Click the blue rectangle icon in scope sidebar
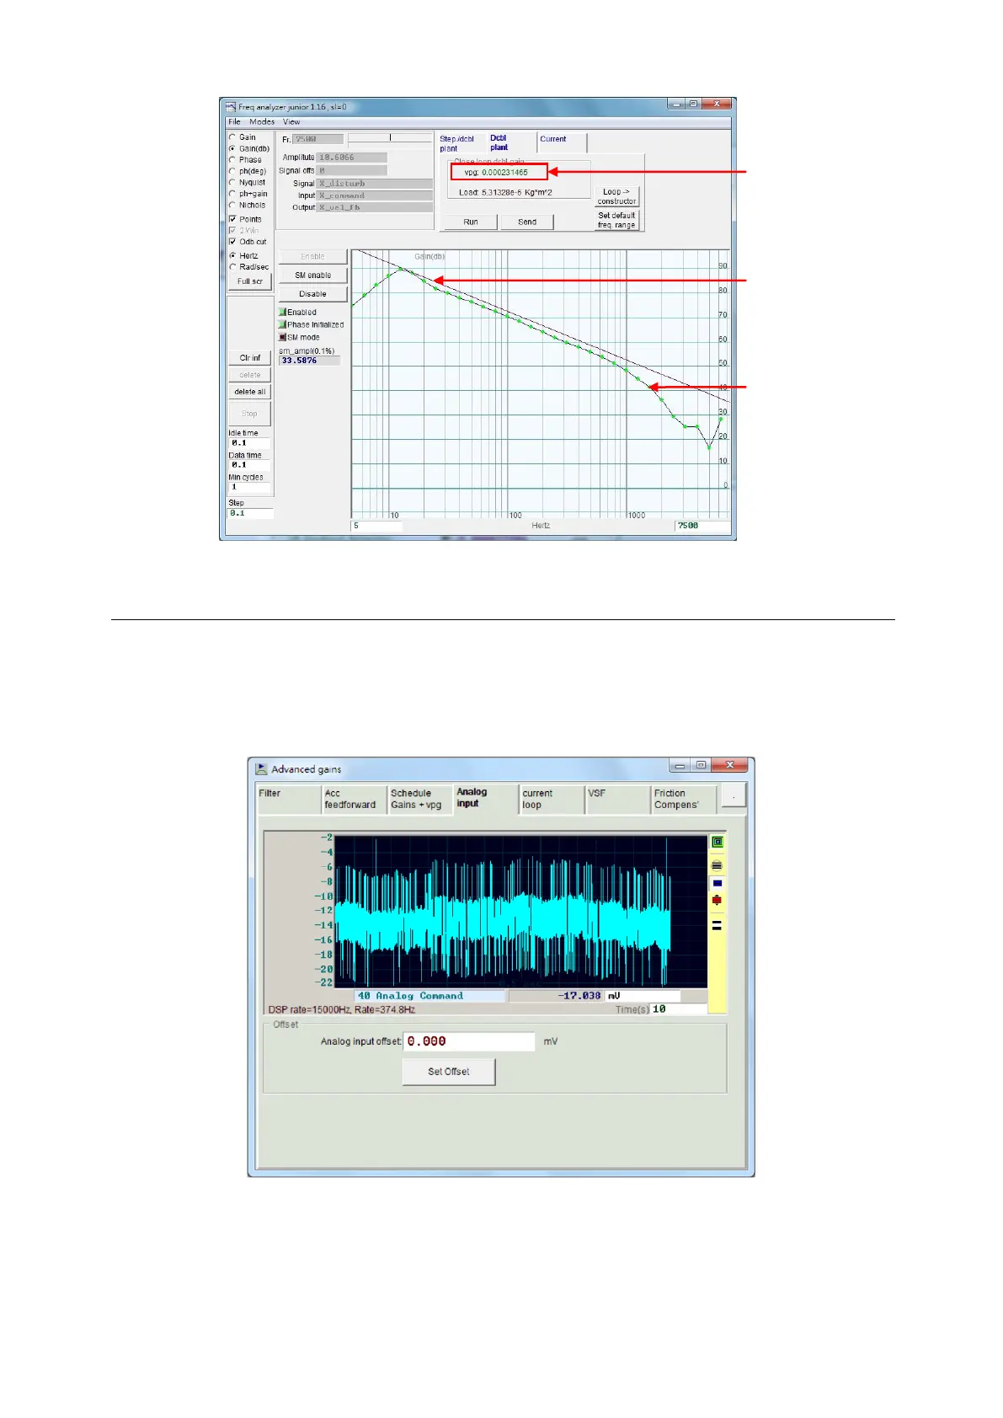This screenshot has width=1003, height=1418. coord(718,884)
